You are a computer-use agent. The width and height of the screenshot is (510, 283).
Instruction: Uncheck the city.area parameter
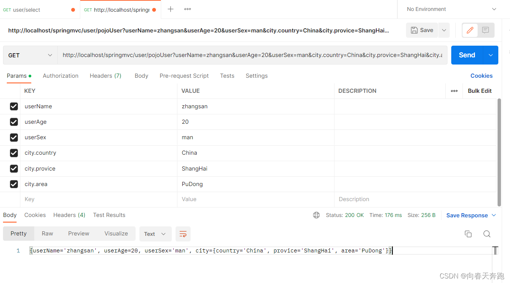(14, 184)
